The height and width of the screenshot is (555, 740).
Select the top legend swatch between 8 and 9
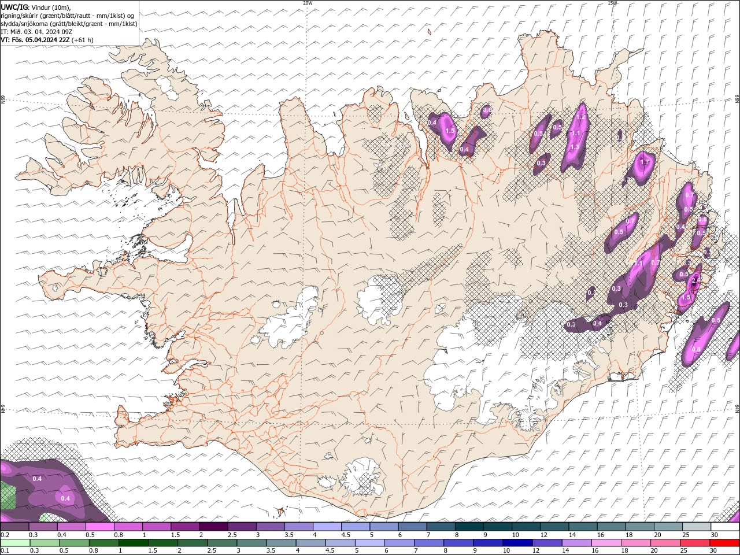[469, 527]
